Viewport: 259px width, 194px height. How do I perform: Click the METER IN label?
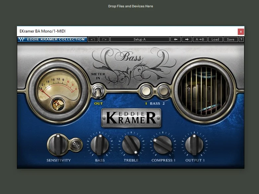pos(98,76)
